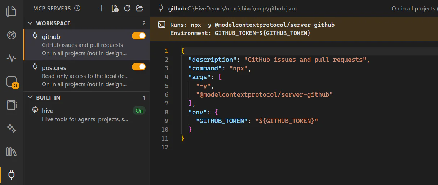
Task: Click the "args" key in editor
Action: 200,77
